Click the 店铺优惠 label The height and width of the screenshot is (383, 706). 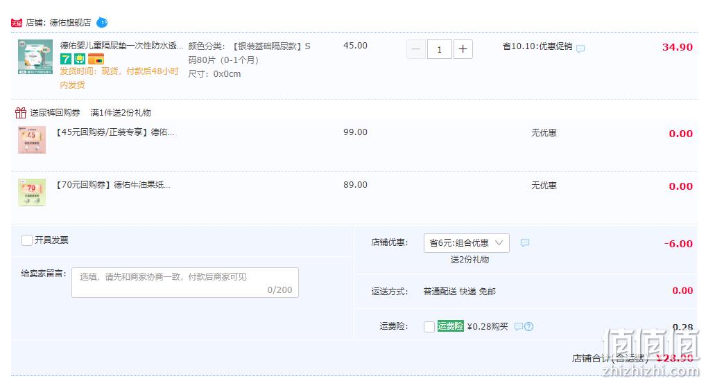point(390,242)
